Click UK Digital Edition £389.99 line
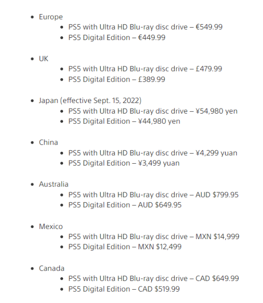263x303 pixels. click(x=117, y=79)
